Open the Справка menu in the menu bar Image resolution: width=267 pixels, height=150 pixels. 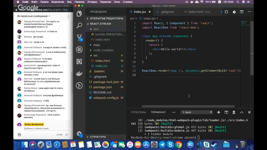coord(128,2)
